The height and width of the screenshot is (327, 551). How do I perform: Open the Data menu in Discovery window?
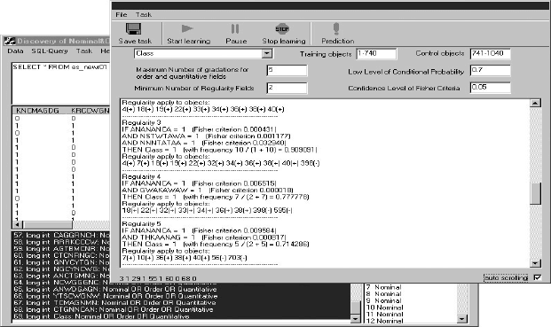pos(15,51)
